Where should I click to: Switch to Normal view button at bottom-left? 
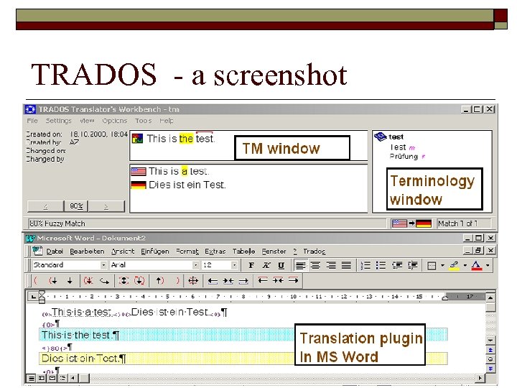pyautogui.click(x=31, y=378)
